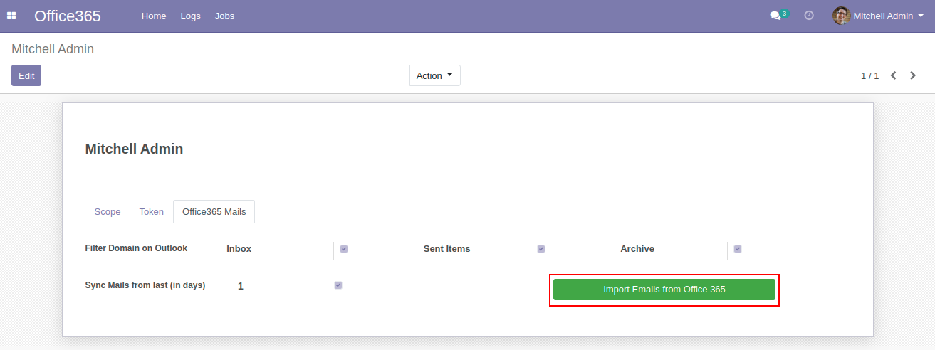Toggle the Sync Mails from last checkbox
The height and width of the screenshot is (350, 935).
click(338, 285)
